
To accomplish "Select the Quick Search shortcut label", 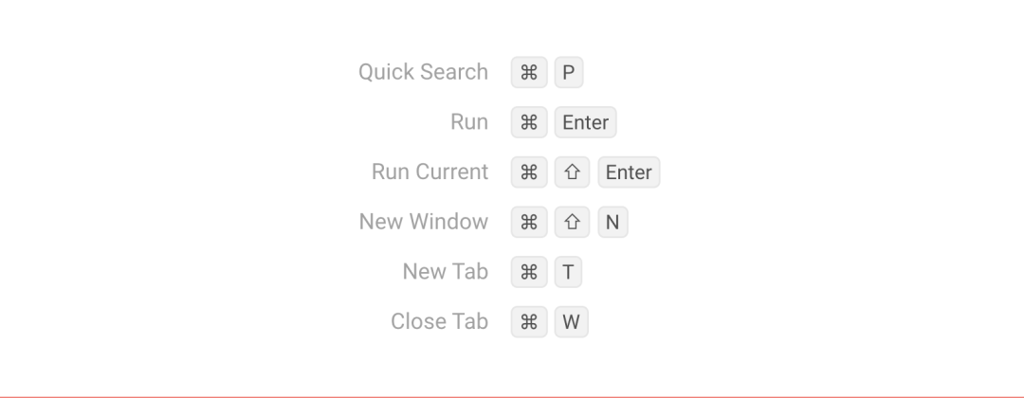I will 423,72.
